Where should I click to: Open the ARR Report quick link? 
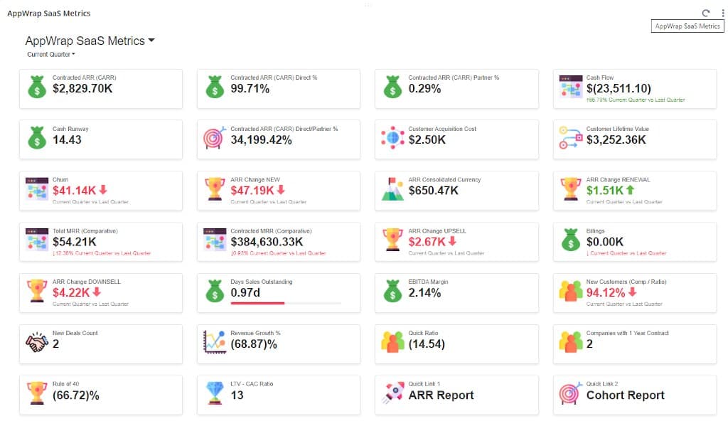(441, 395)
